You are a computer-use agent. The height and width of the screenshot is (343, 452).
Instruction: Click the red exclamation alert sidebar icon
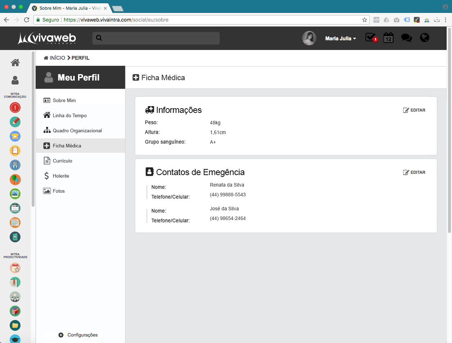click(15, 108)
